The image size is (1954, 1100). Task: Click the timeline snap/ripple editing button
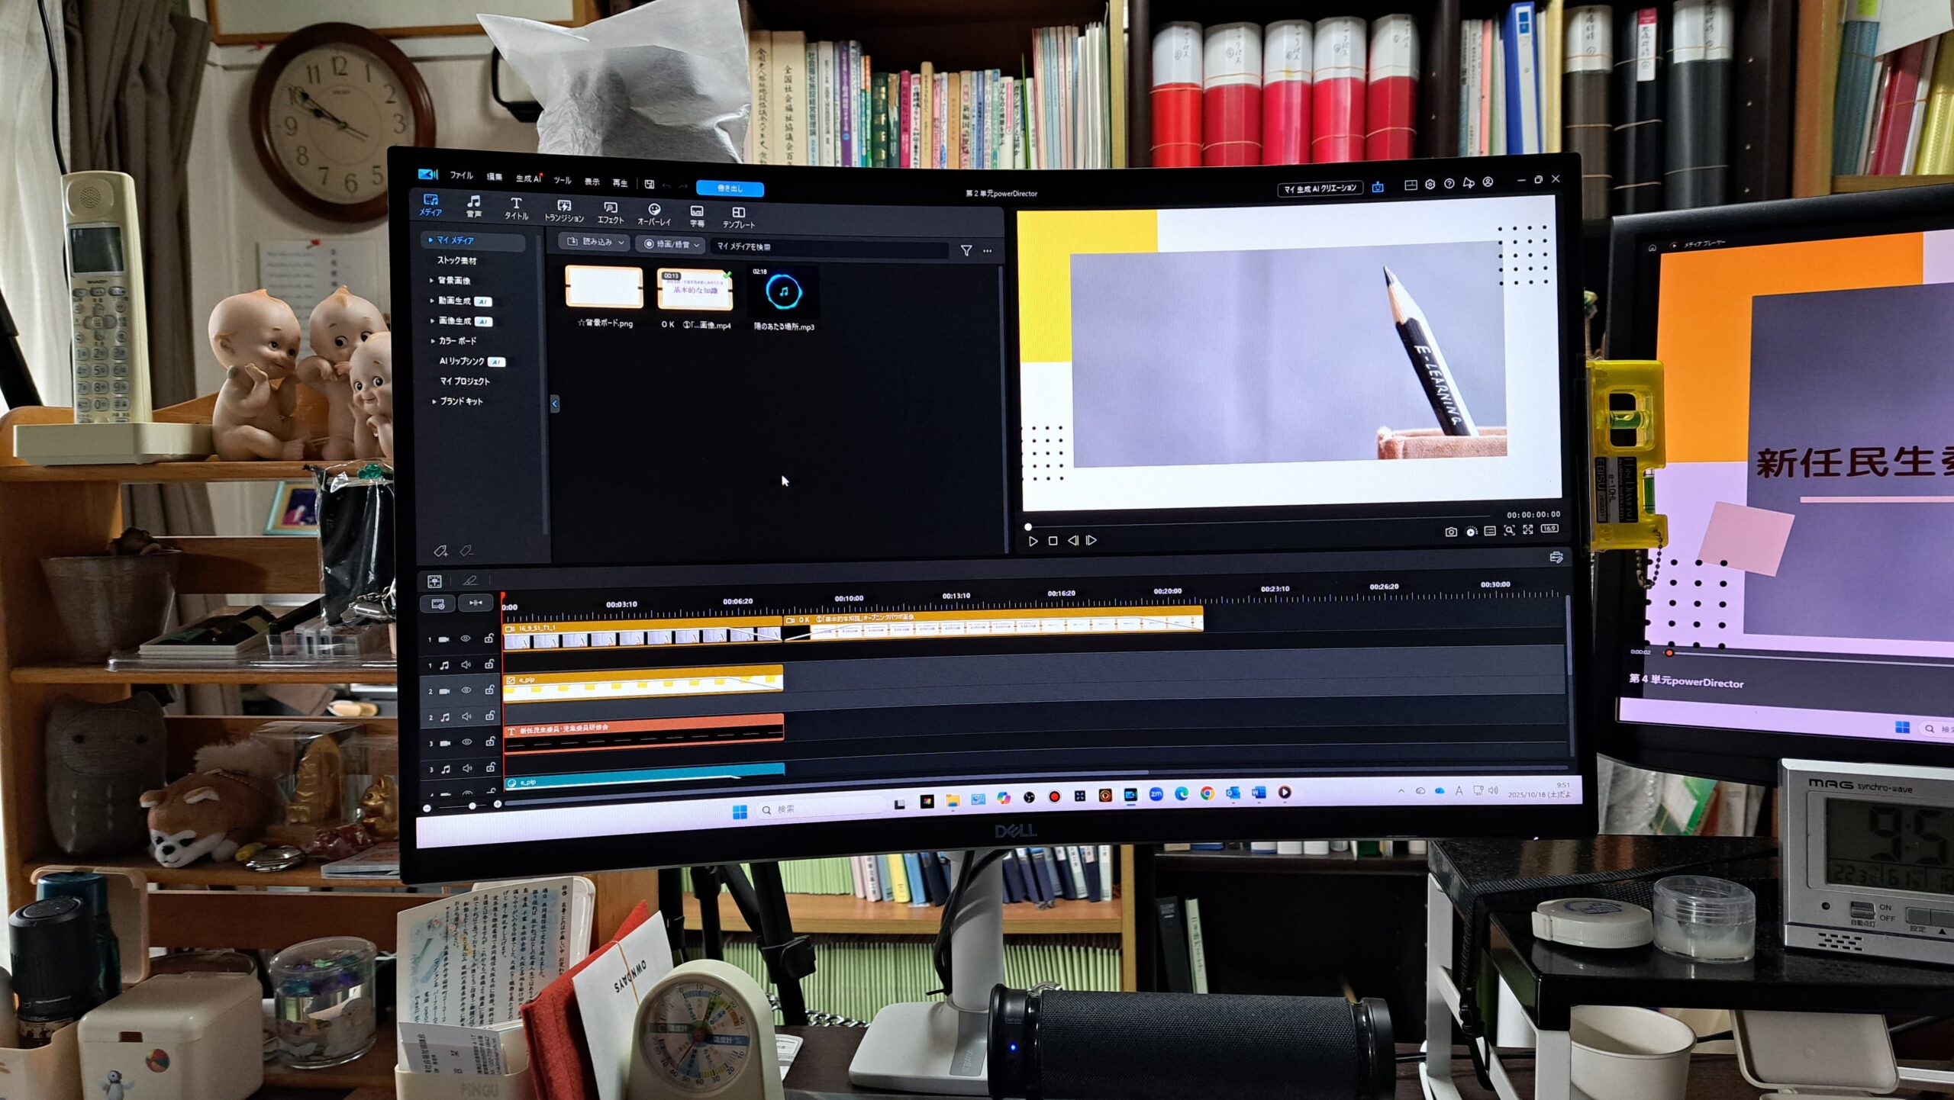pyautogui.click(x=475, y=603)
